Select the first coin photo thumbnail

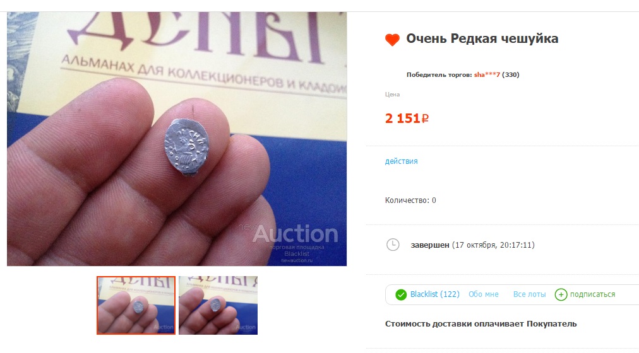136,306
